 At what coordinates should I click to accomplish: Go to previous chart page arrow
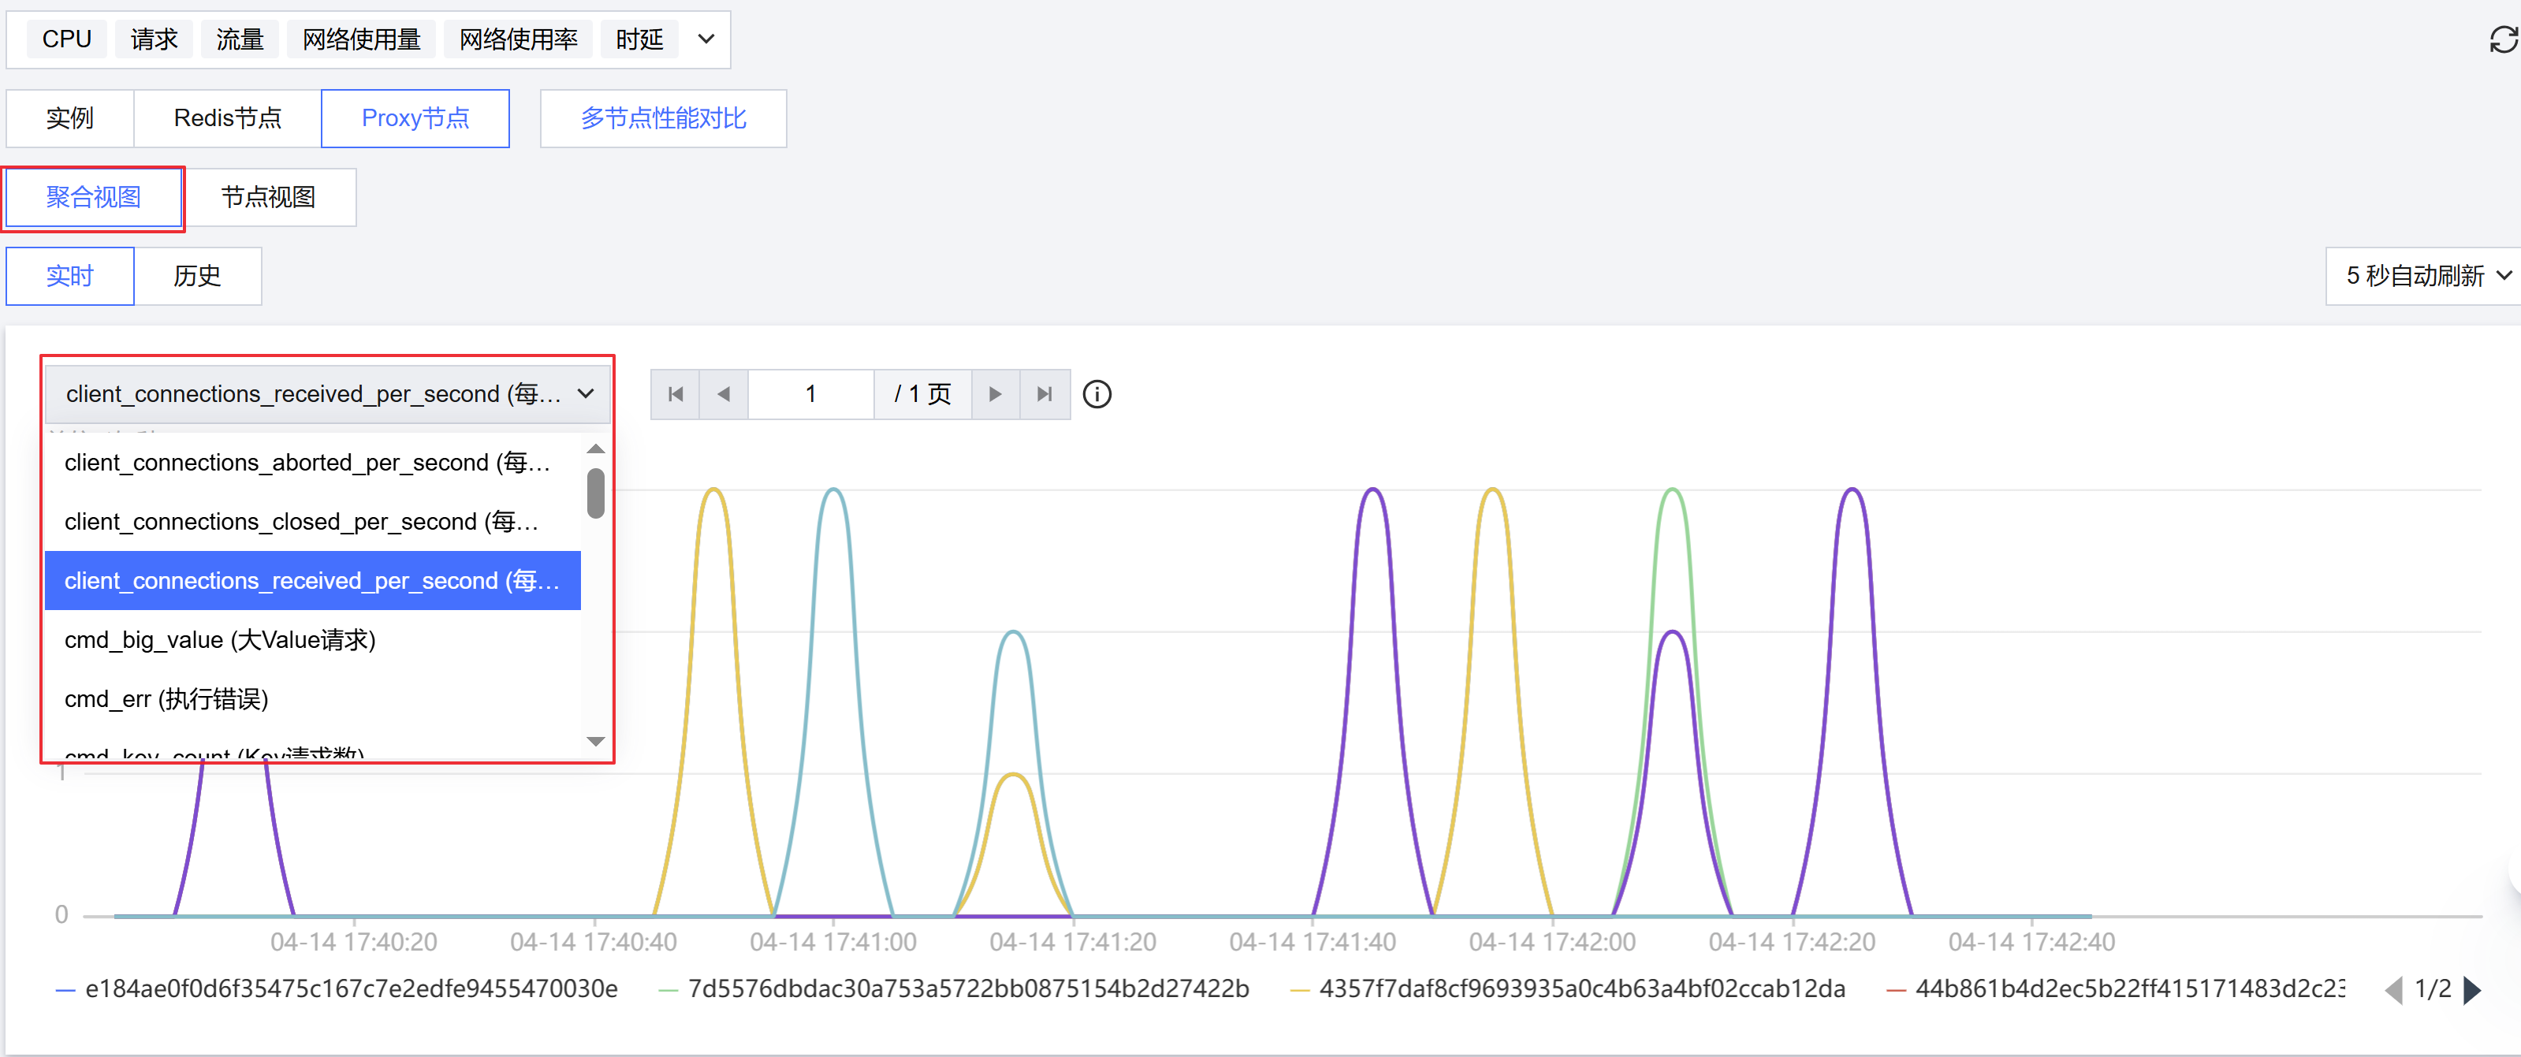pyautogui.click(x=724, y=394)
